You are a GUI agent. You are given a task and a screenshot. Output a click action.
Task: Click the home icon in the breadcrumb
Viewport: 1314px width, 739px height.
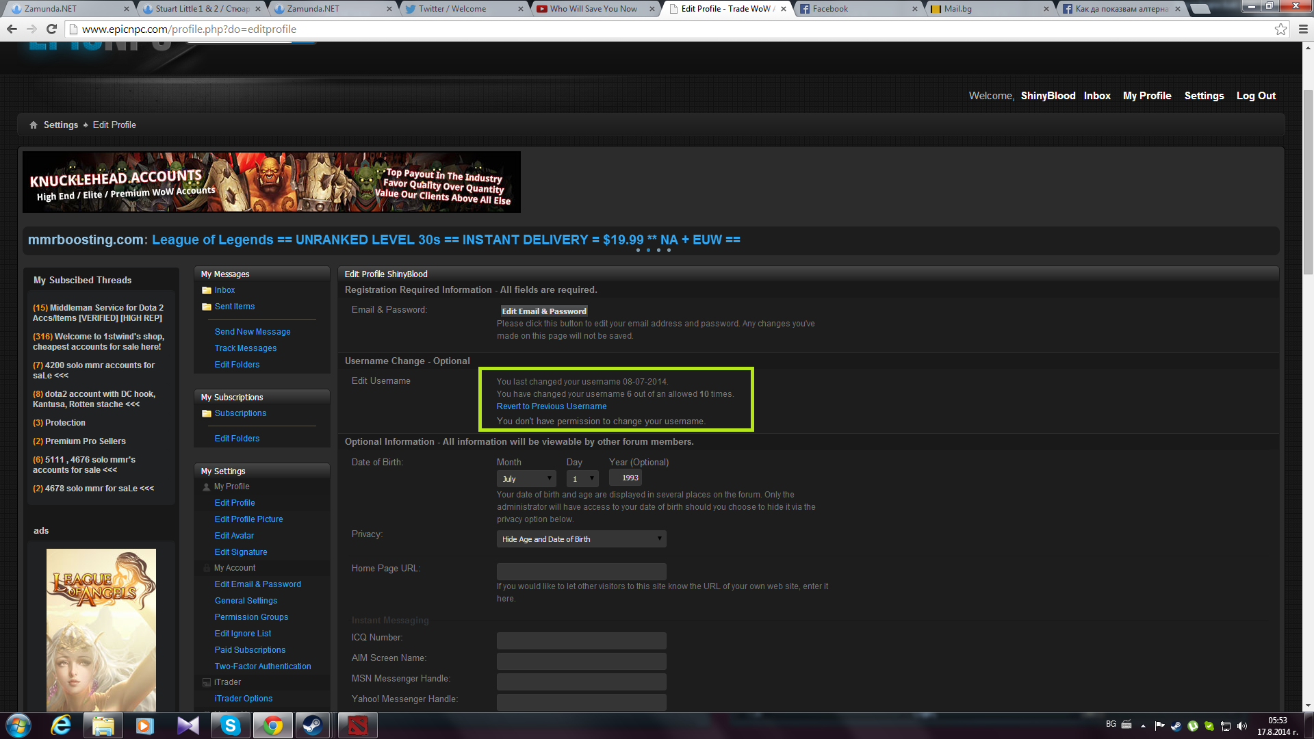coord(34,125)
